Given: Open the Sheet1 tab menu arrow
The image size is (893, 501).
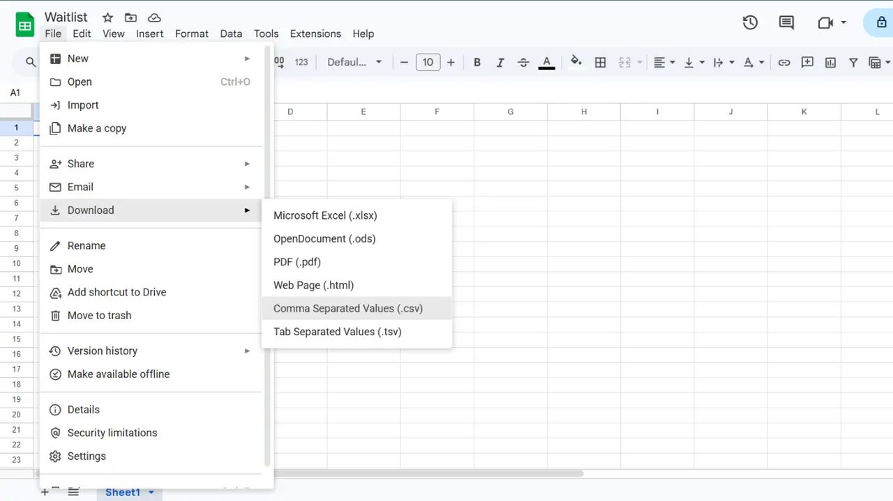Looking at the screenshot, I should [x=151, y=492].
